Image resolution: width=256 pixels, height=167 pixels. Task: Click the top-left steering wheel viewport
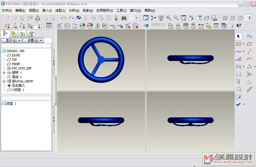(101, 60)
